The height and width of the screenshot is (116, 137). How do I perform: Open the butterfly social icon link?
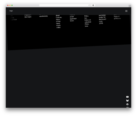[x=127, y=101]
